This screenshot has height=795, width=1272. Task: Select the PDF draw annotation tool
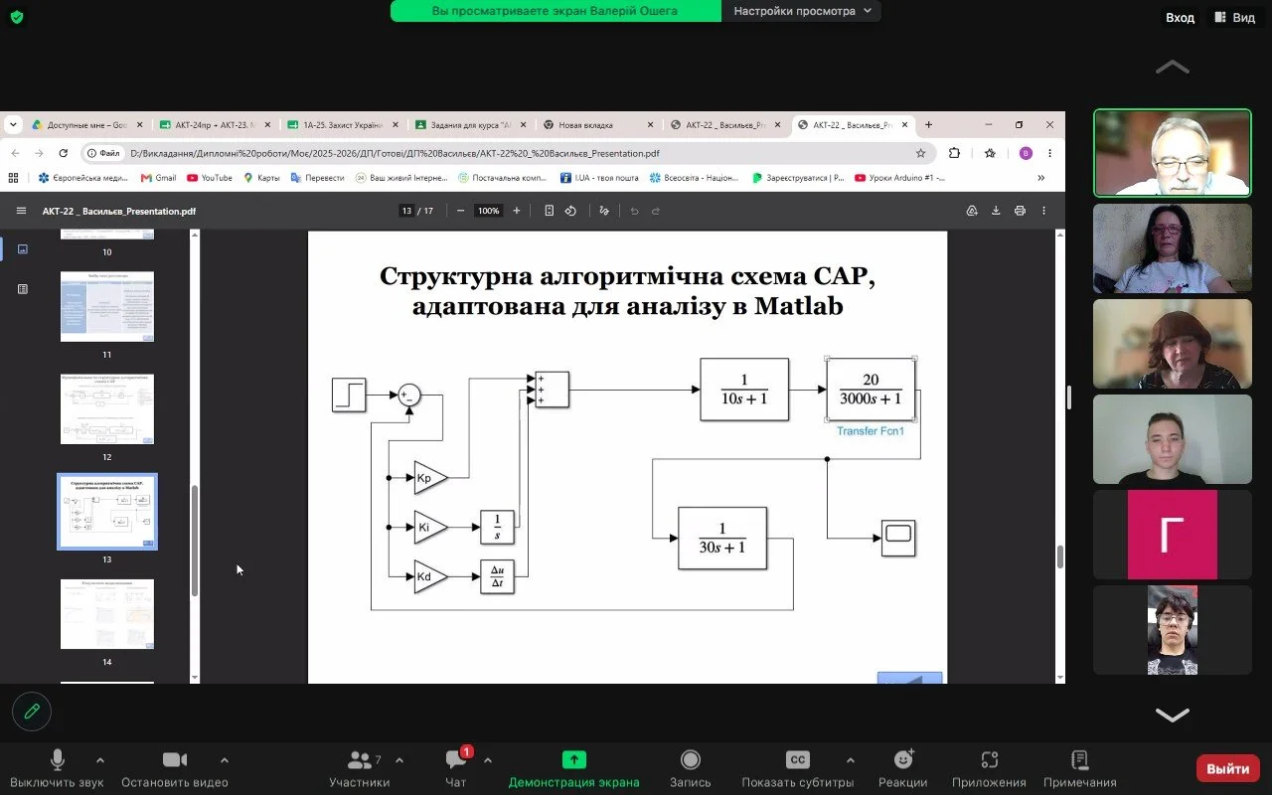[x=603, y=211]
